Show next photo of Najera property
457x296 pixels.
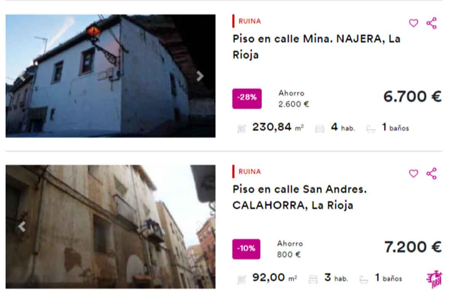coord(200,76)
